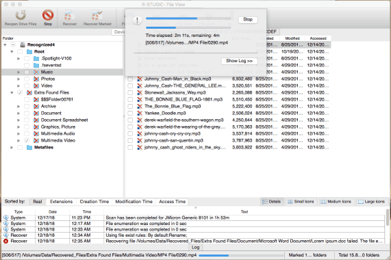This screenshot has width=391, height=260.
Task: Click the $$$Folder00761 deleted folder icon
Action: point(36,99)
